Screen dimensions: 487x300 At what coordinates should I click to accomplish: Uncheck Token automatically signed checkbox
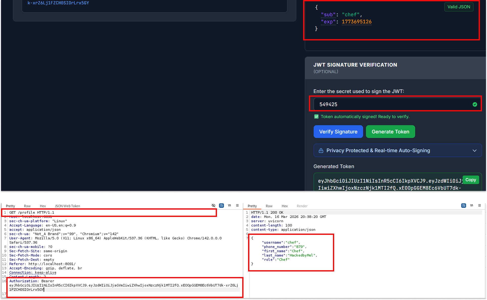[x=316, y=116]
